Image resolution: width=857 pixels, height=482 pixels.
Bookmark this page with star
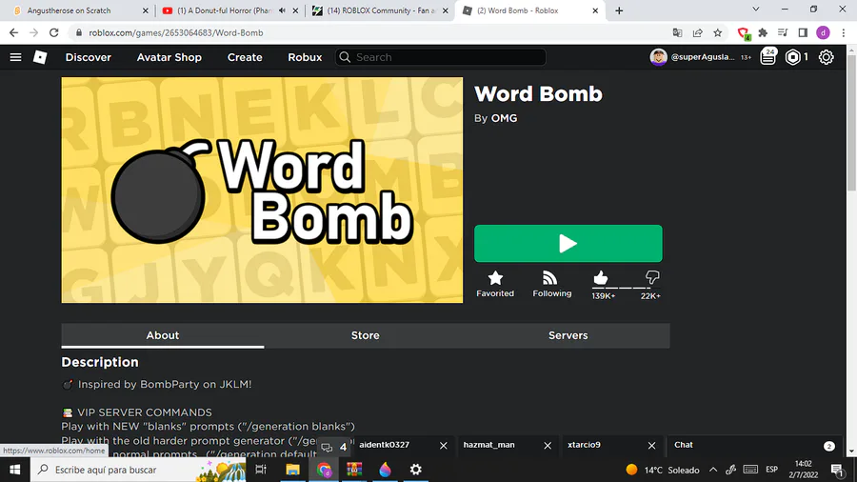(x=718, y=32)
